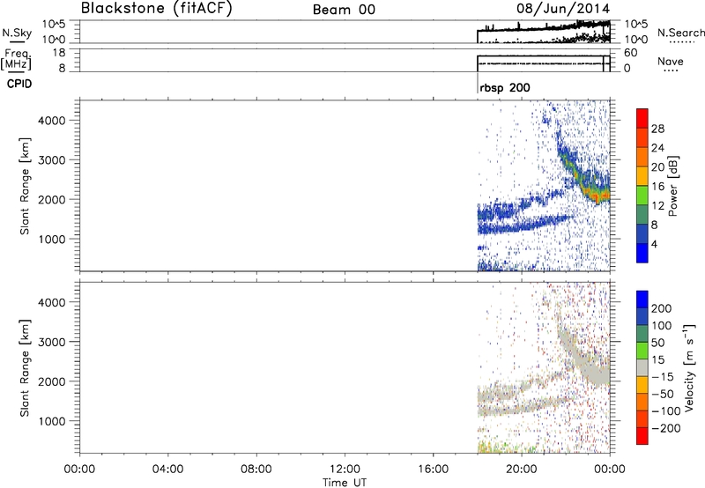The height and width of the screenshot is (488, 705).
Task: Click the 04:00 time tick label
Action: coord(167,470)
